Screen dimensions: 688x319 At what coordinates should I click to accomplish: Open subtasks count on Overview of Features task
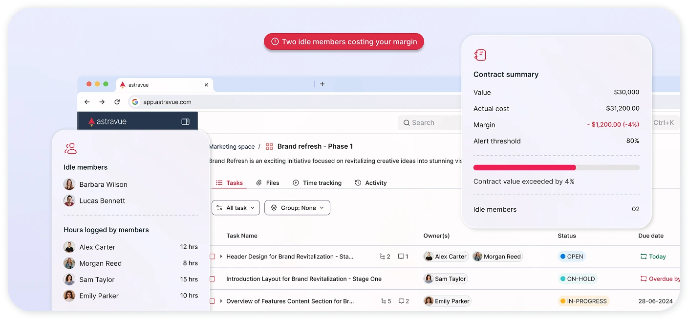tap(386, 301)
